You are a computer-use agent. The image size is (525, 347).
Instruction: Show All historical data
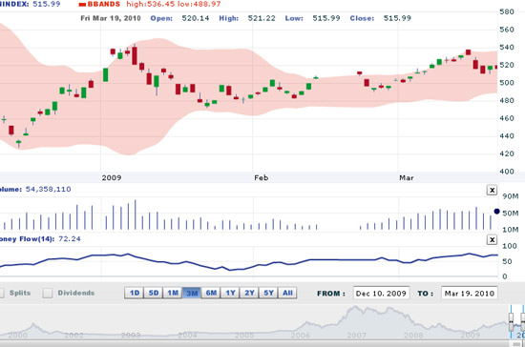pos(287,294)
